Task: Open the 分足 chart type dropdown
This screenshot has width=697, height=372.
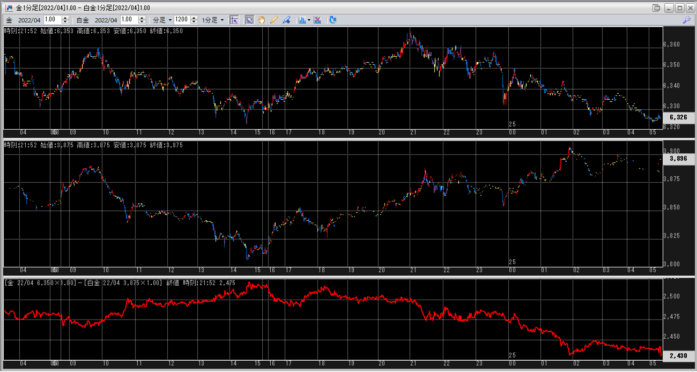Action: pyautogui.click(x=162, y=20)
